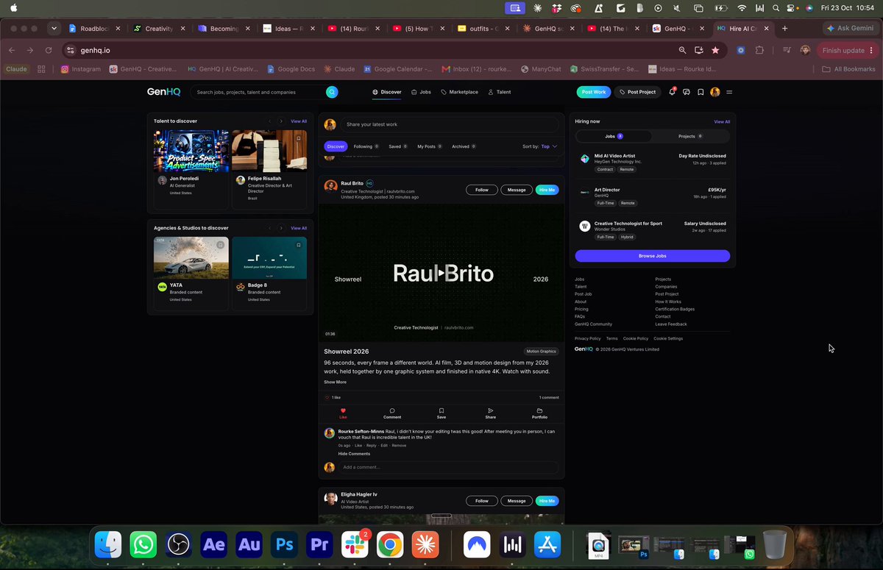Click the Share your latest work field
This screenshot has height=570, width=883.
point(449,124)
